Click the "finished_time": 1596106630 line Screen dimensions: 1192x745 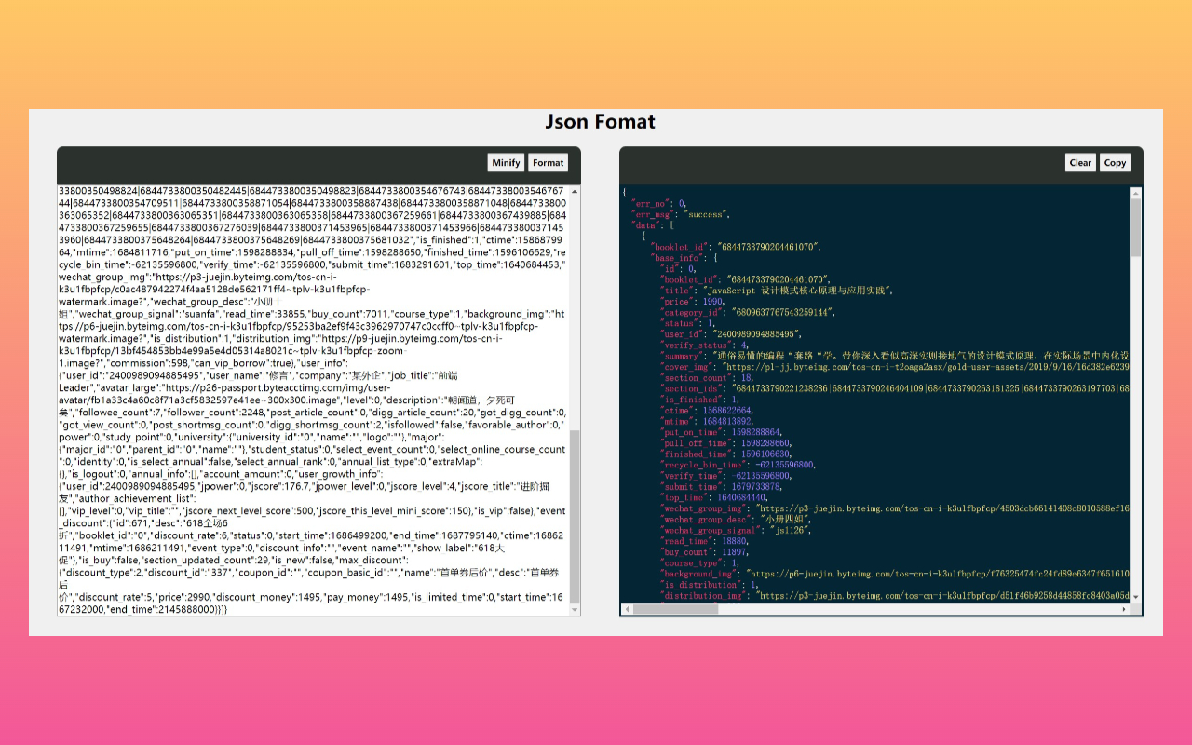click(x=728, y=454)
